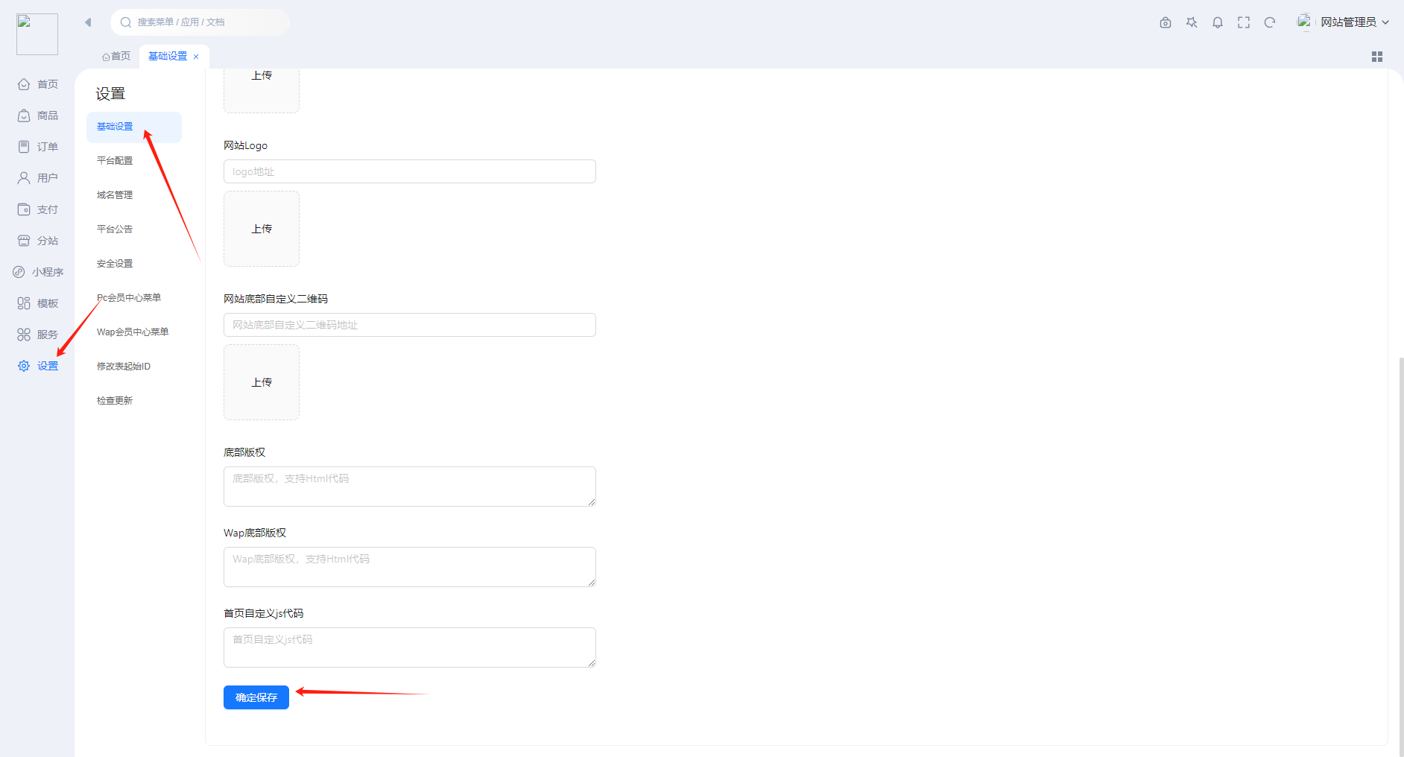This screenshot has width=1404, height=757.
Task: Focus the logo地址 input field
Action: pyautogui.click(x=410, y=171)
